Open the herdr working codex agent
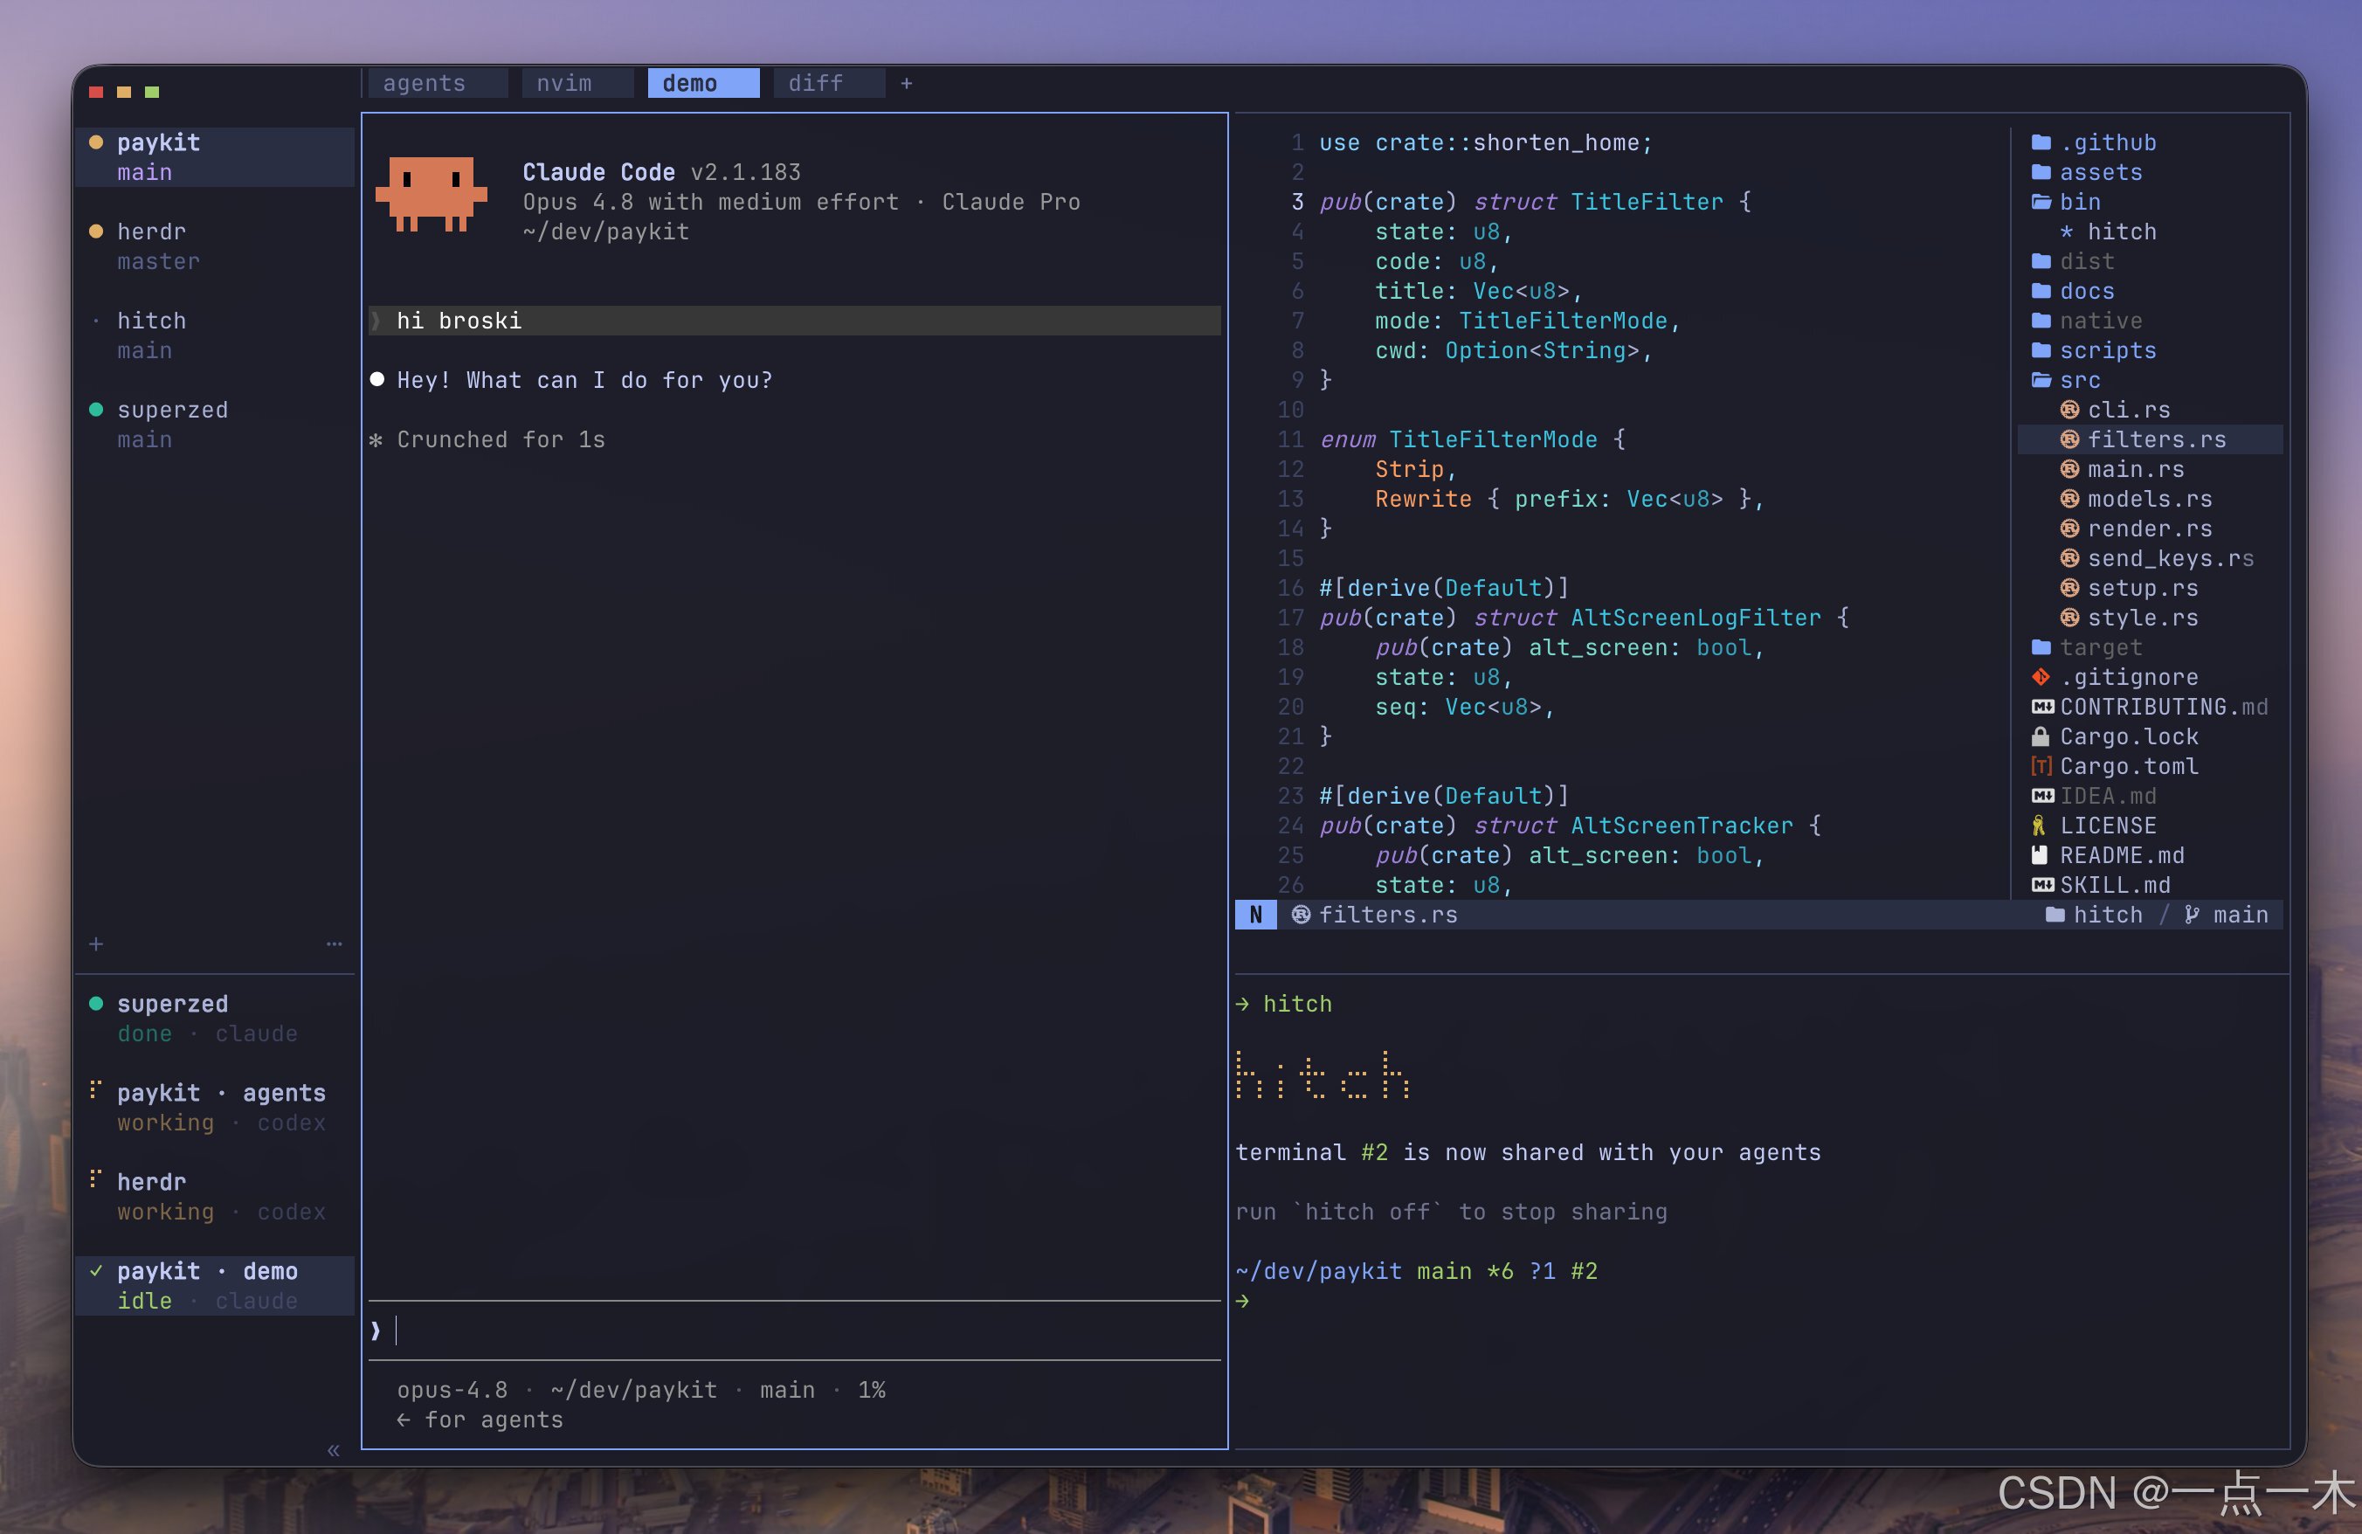This screenshot has width=2362, height=1534. [x=214, y=1197]
